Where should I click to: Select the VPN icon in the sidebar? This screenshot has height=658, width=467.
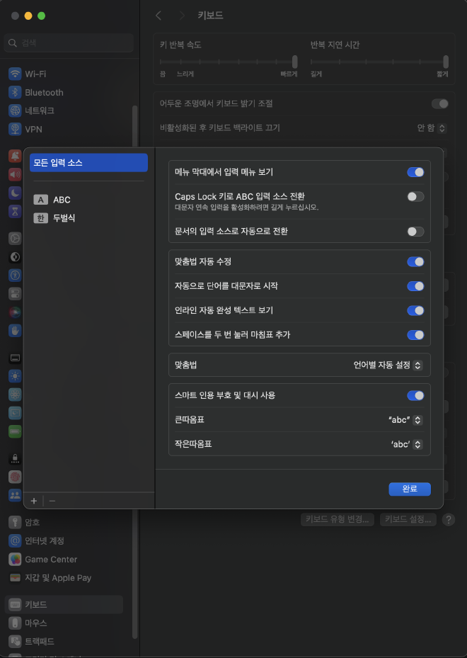pos(15,129)
